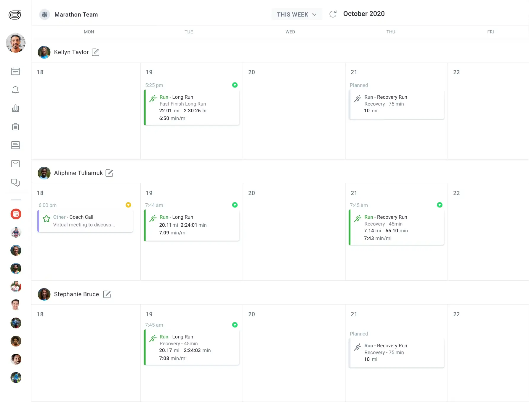Click the completion badge on Kellyn's Long Run
Image resolution: width=529 pixels, height=402 pixels.
pyautogui.click(x=235, y=85)
